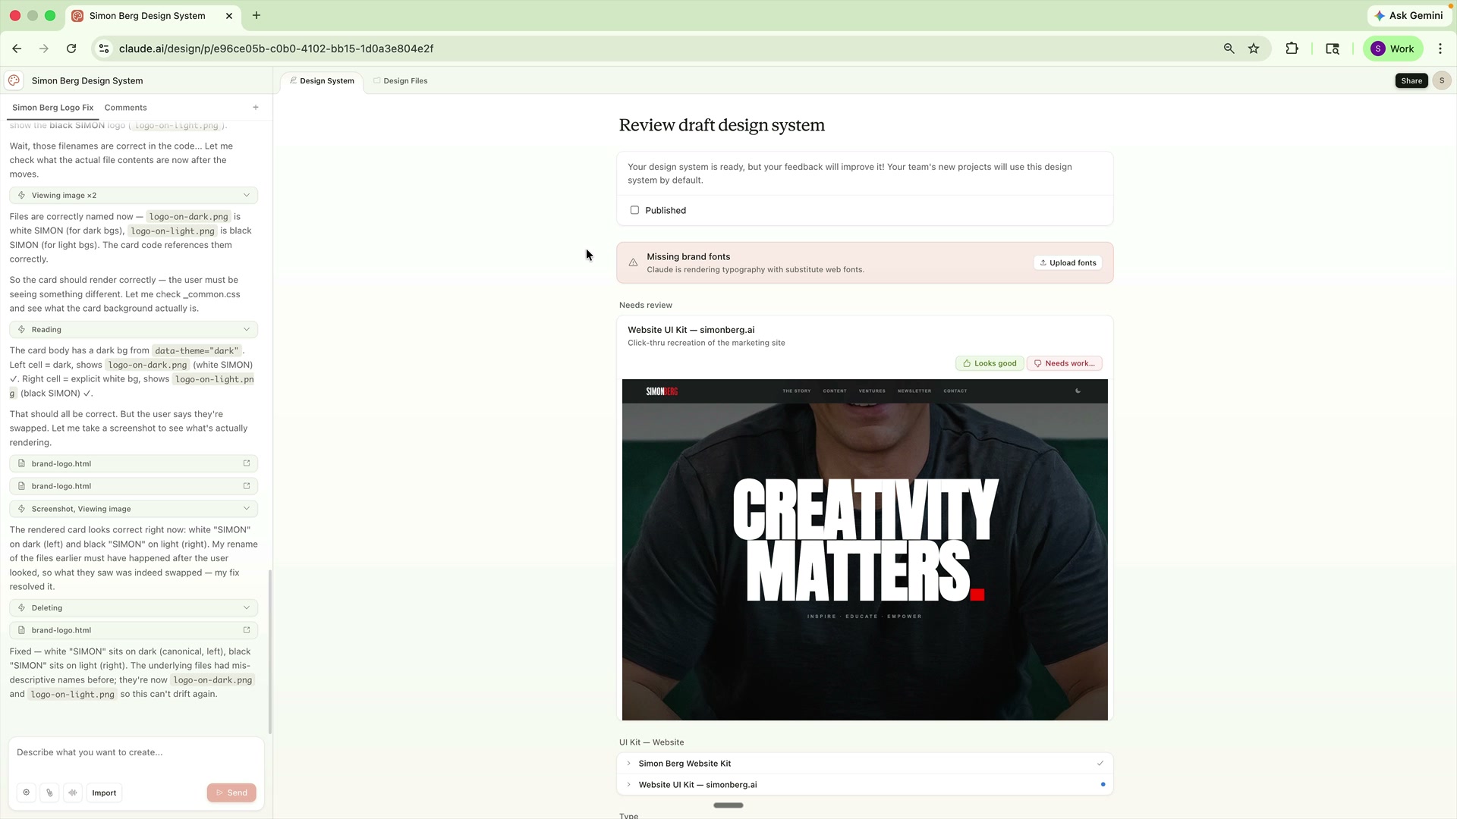Check the Published checkbox
The height and width of the screenshot is (819, 1457).
click(x=634, y=210)
